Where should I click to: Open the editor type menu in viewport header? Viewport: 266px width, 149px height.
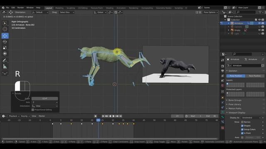click(x=4, y=12)
